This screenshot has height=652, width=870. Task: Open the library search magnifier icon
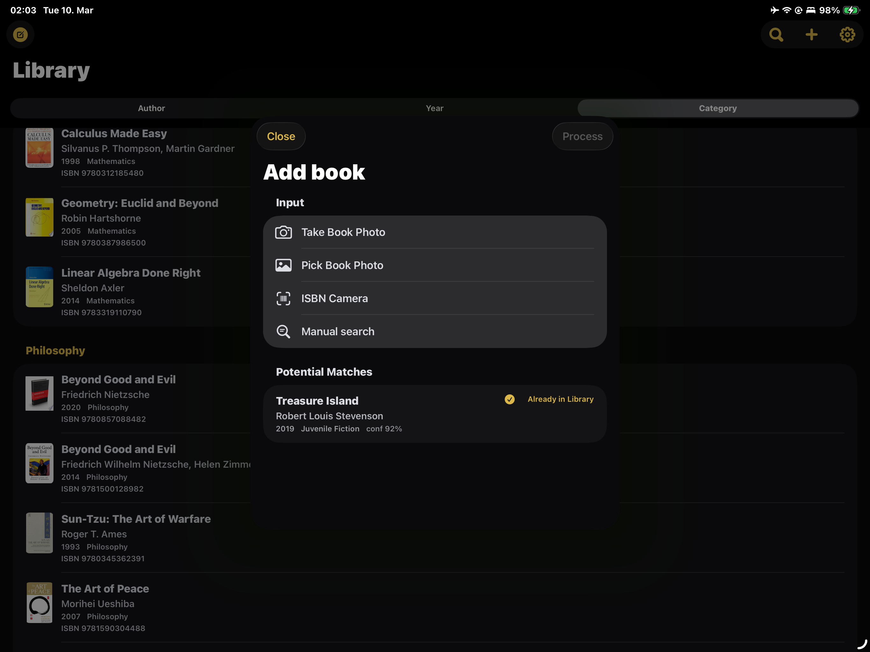coord(776,35)
